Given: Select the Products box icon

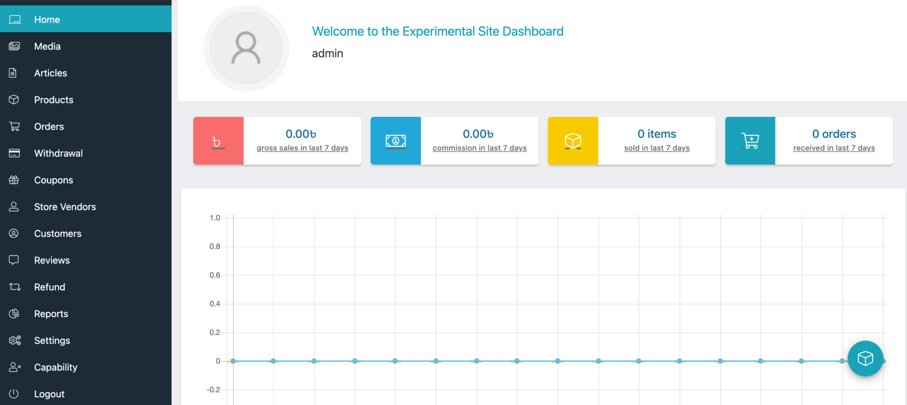Looking at the screenshot, I should (x=14, y=100).
